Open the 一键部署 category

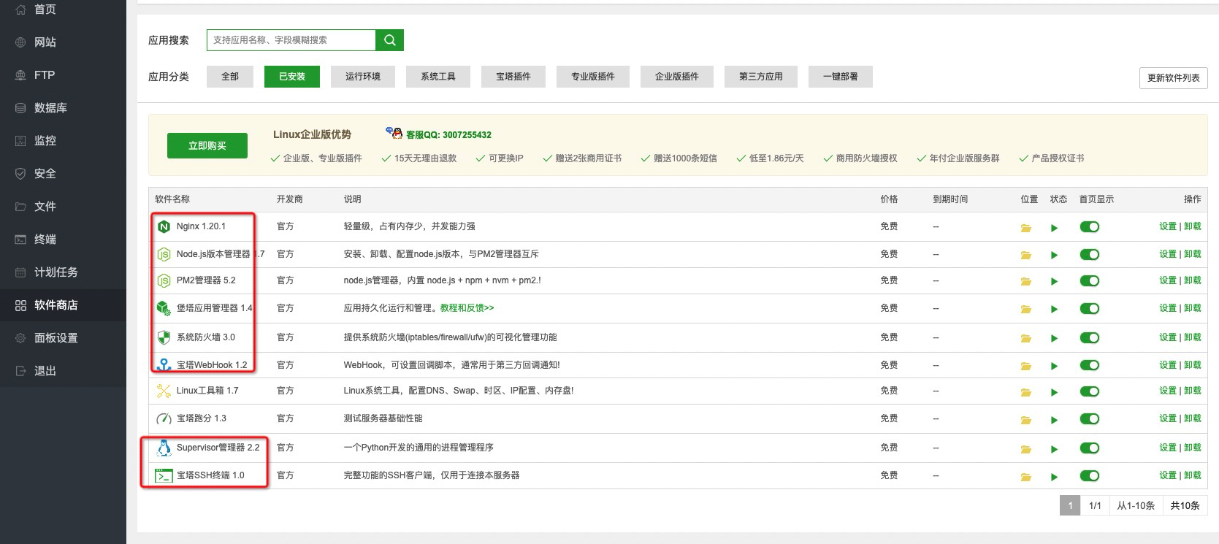(x=841, y=77)
